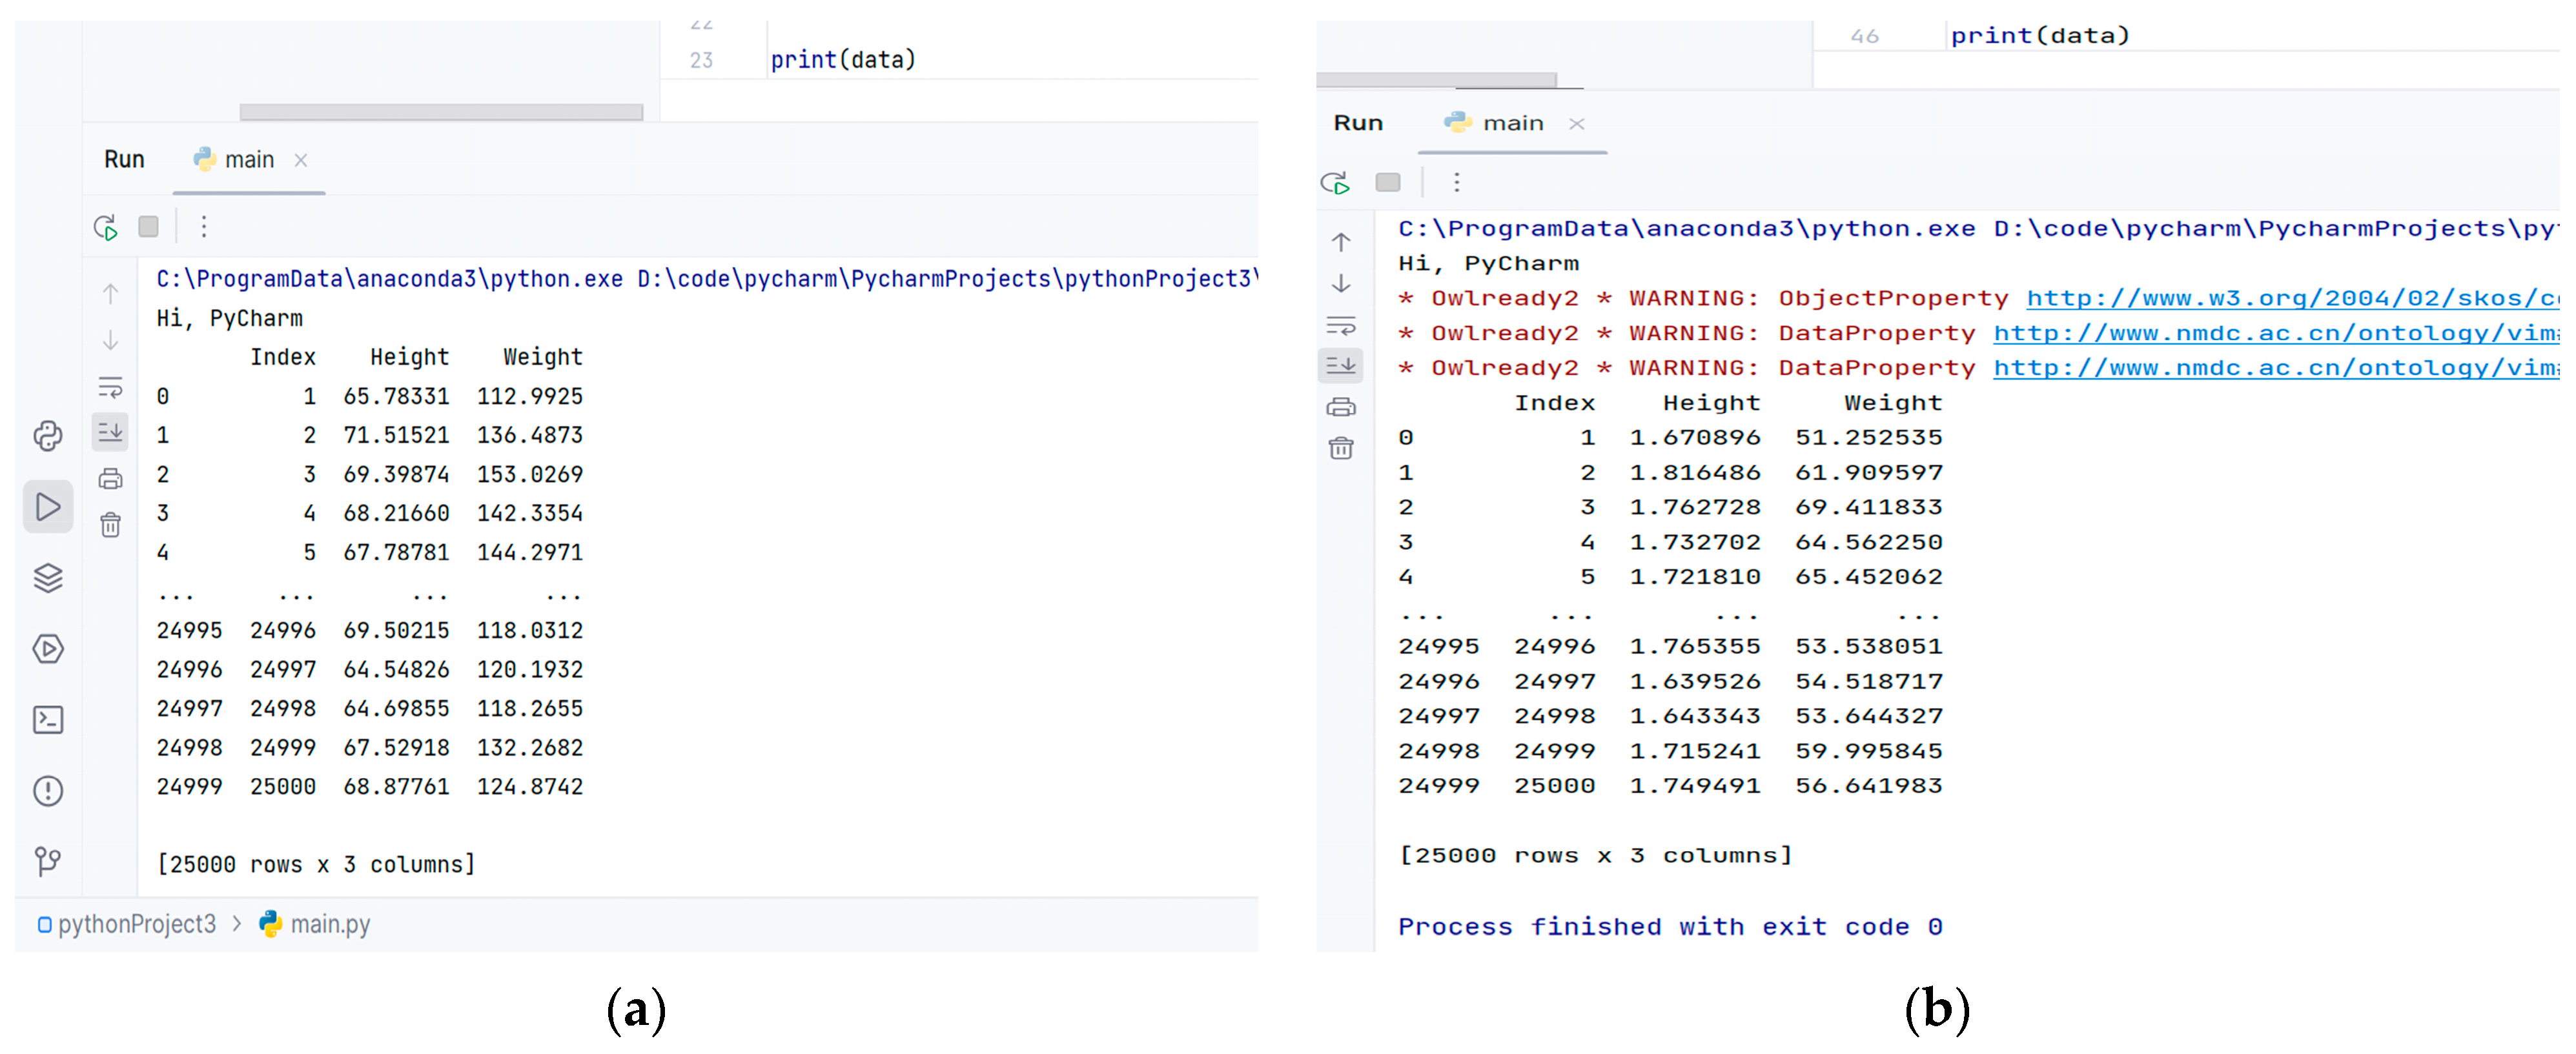The height and width of the screenshot is (1054, 2576).
Task: Rerun main in left Run panel
Action: pos(106,228)
